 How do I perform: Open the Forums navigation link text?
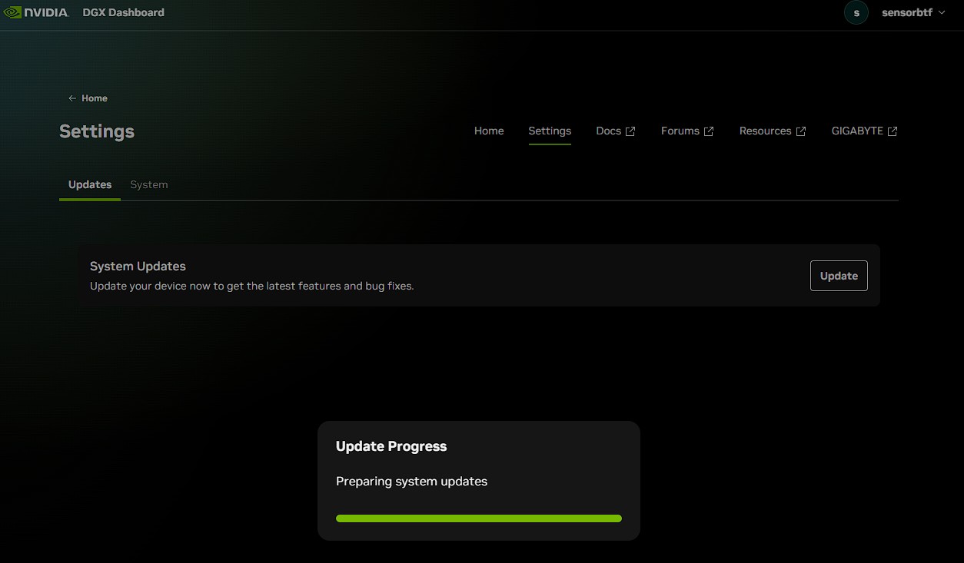coord(680,131)
